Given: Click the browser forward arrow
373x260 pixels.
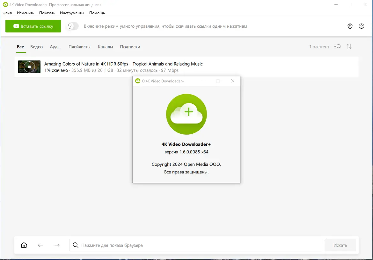Looking at the screenshot, I should click(57, 245).
